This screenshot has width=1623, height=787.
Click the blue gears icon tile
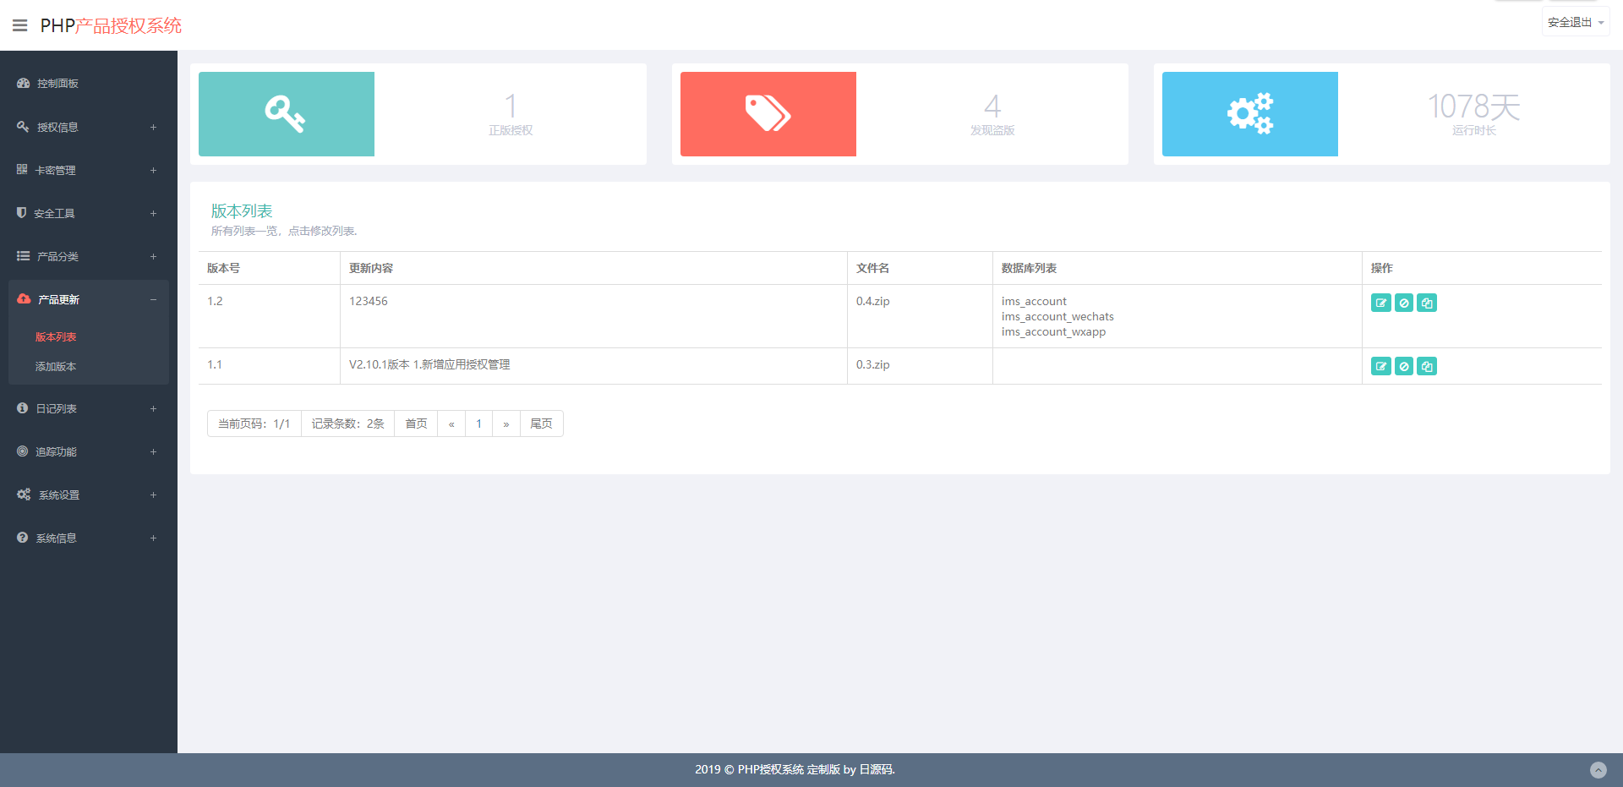pos(1249,114)
